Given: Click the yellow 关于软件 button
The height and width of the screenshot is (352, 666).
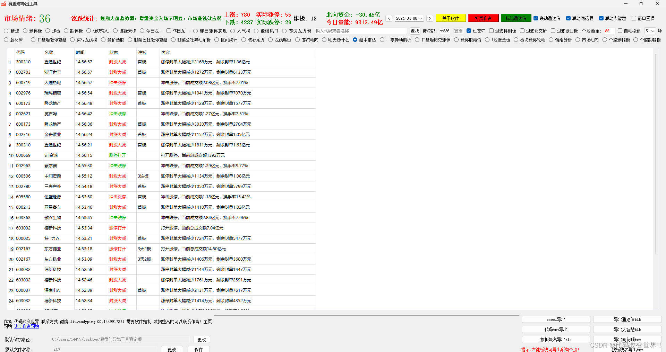Looking at the screenshot, I should pyautogui.click(x=450, y=18).
